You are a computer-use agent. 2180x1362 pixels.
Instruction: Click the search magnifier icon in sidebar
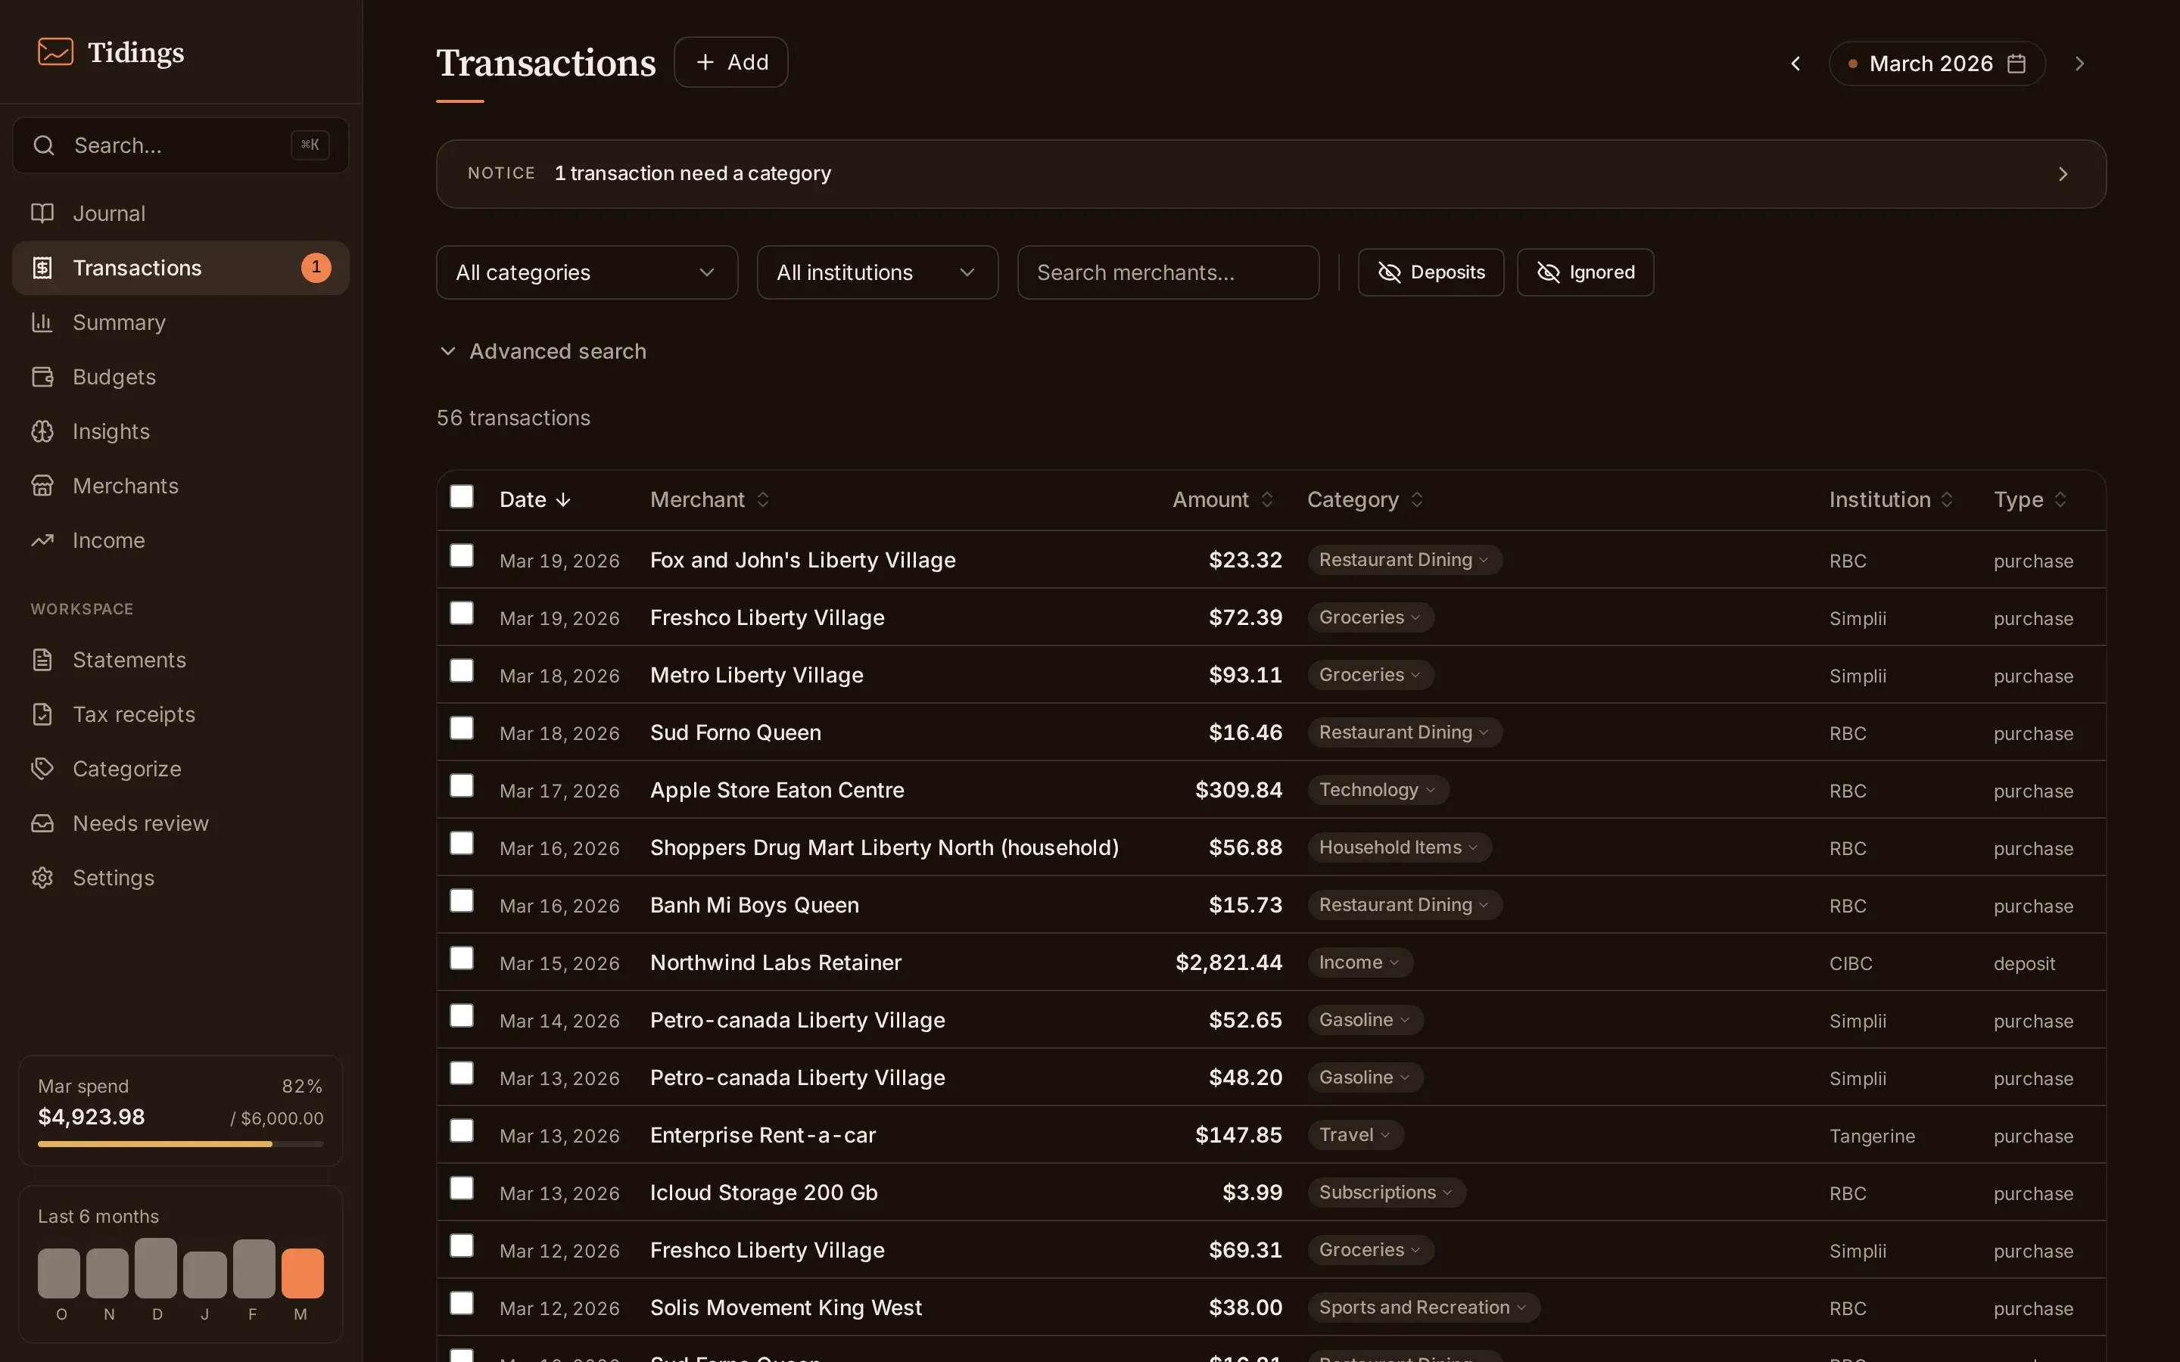pyautogui.click(x=43, y=145)
